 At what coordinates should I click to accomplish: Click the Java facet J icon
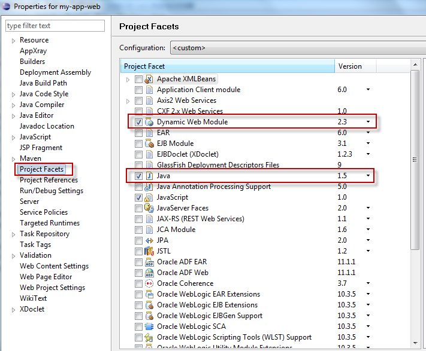coord(149,176)
